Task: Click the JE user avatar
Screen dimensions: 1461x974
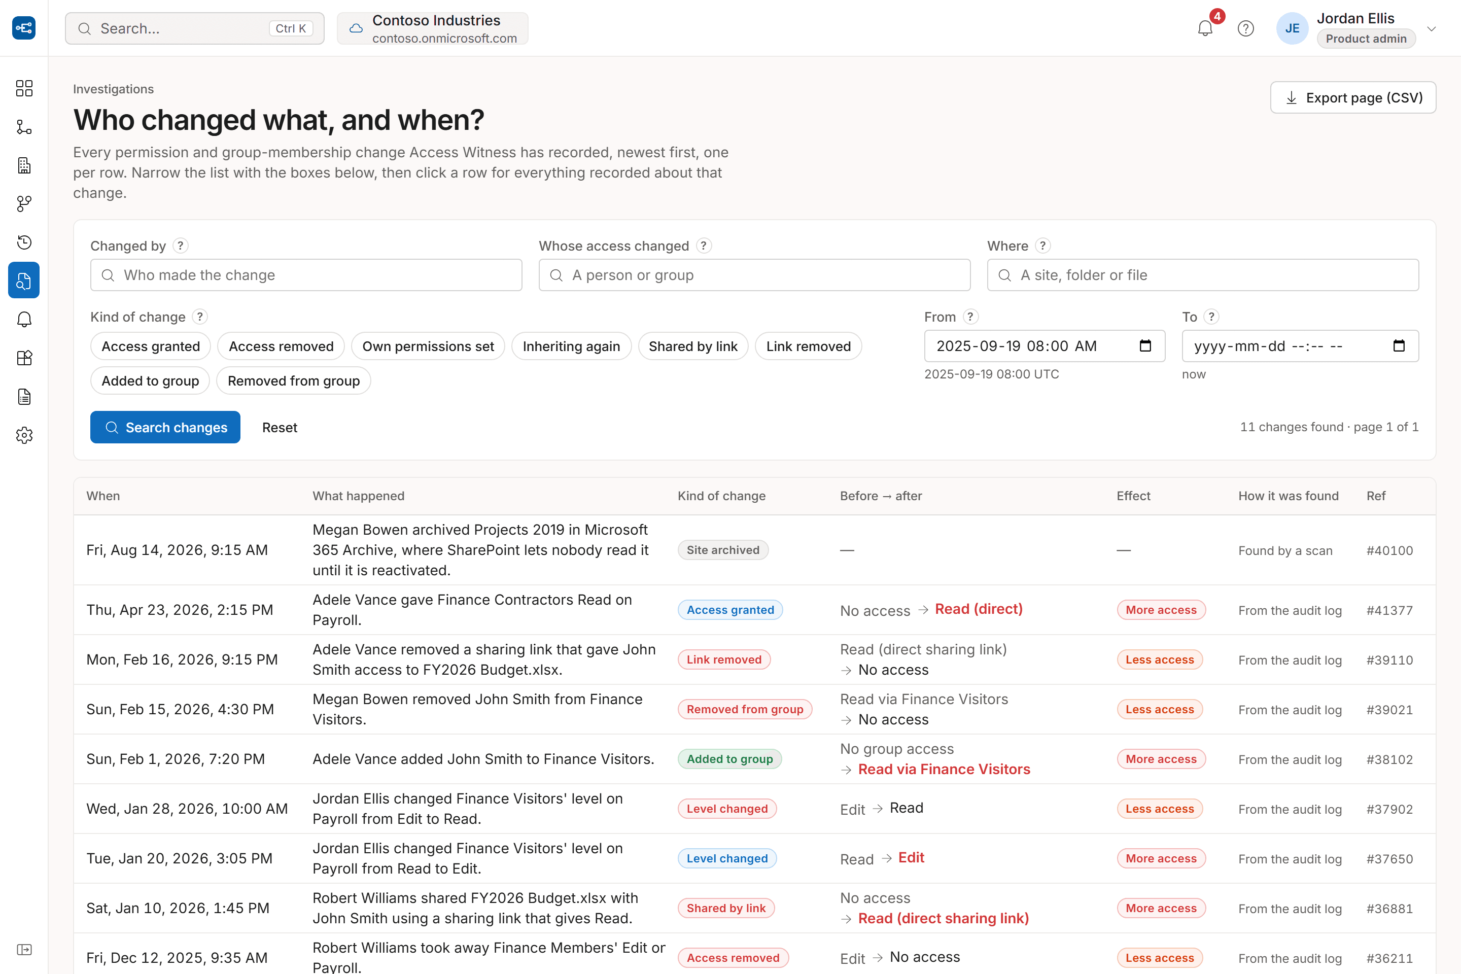Action: (1292, 28)
